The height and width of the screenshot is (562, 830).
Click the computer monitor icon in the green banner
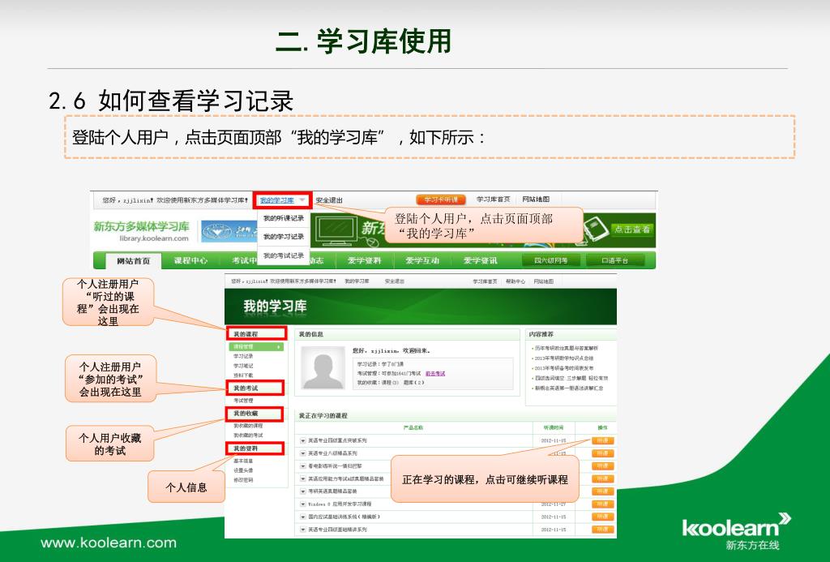[x=336, y=230]
